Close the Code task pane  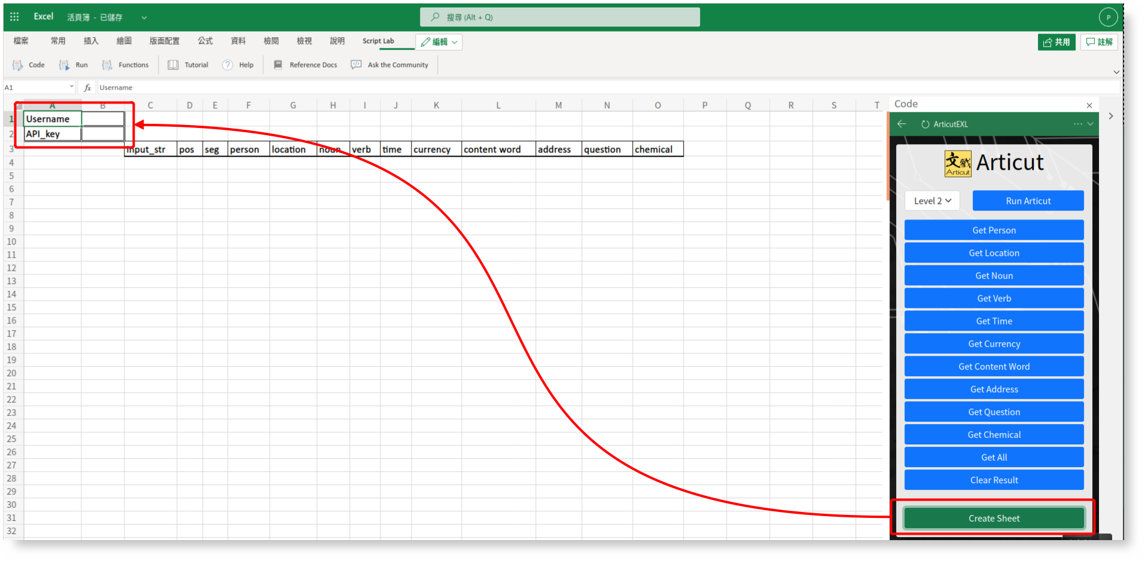(x=1089, y=105)
